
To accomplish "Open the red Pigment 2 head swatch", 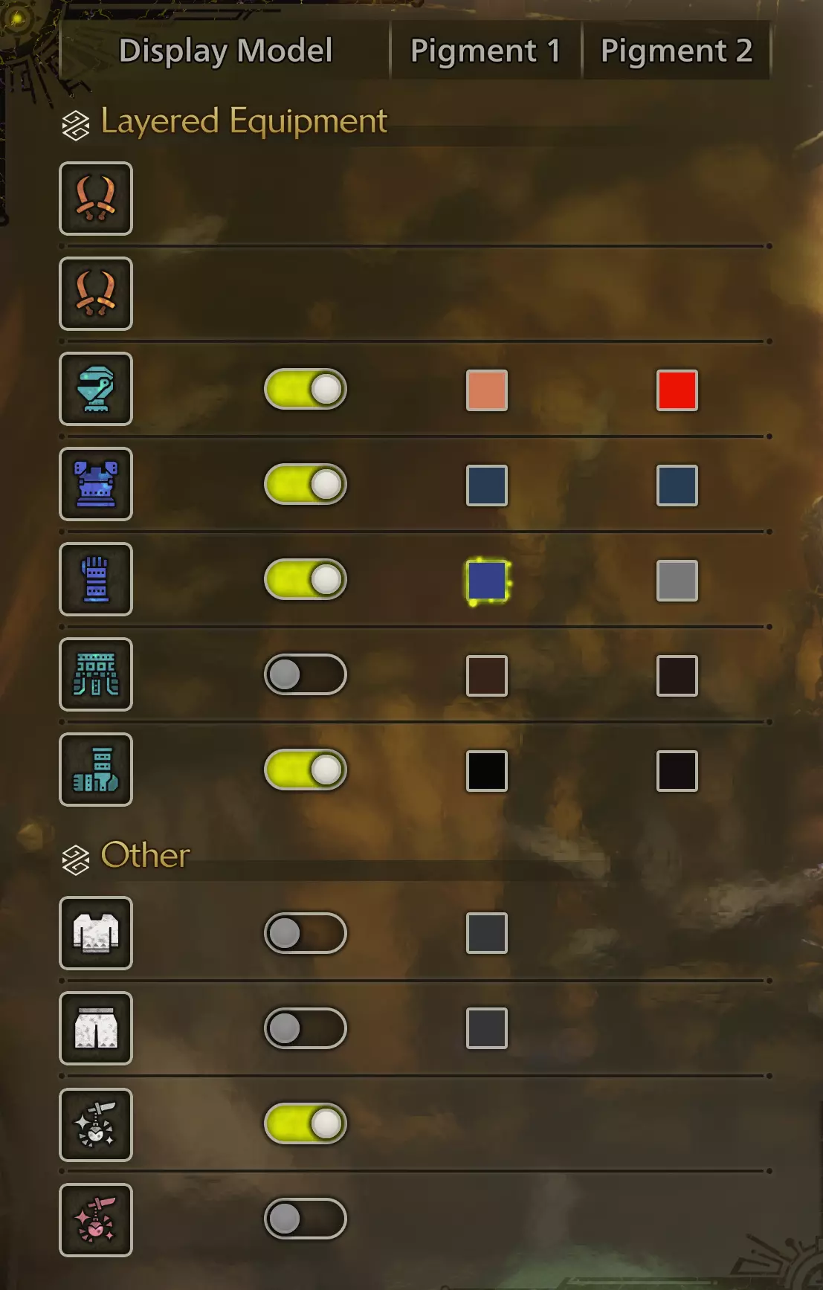I will (x=677, y=390).
